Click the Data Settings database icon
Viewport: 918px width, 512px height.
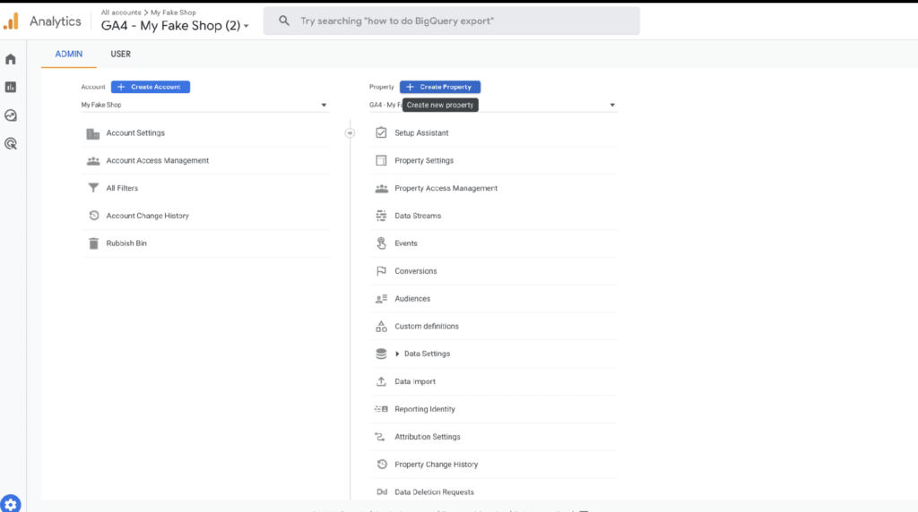[381, 354]
